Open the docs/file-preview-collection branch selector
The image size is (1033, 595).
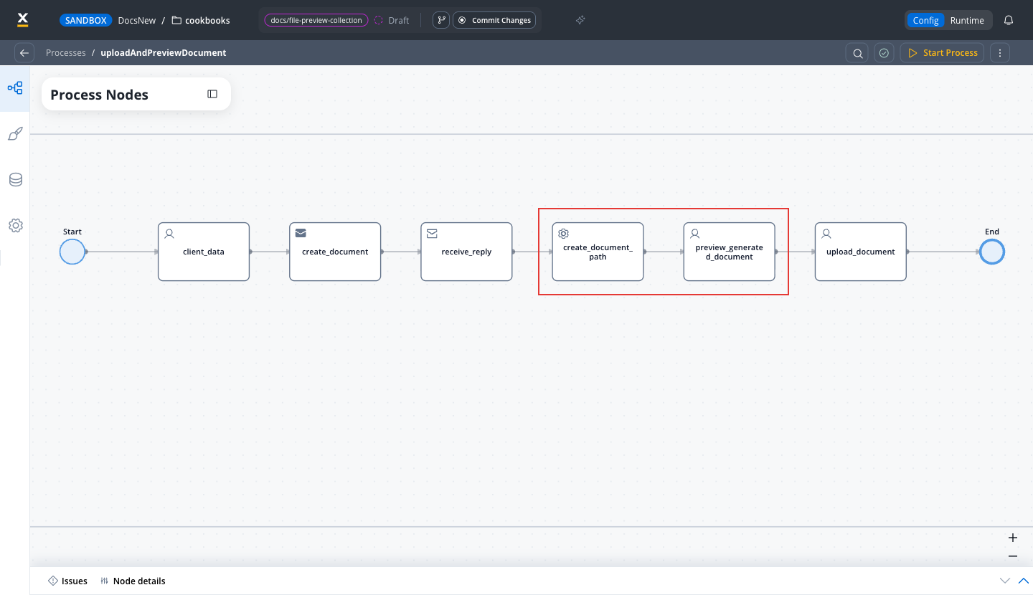(316, 20)
